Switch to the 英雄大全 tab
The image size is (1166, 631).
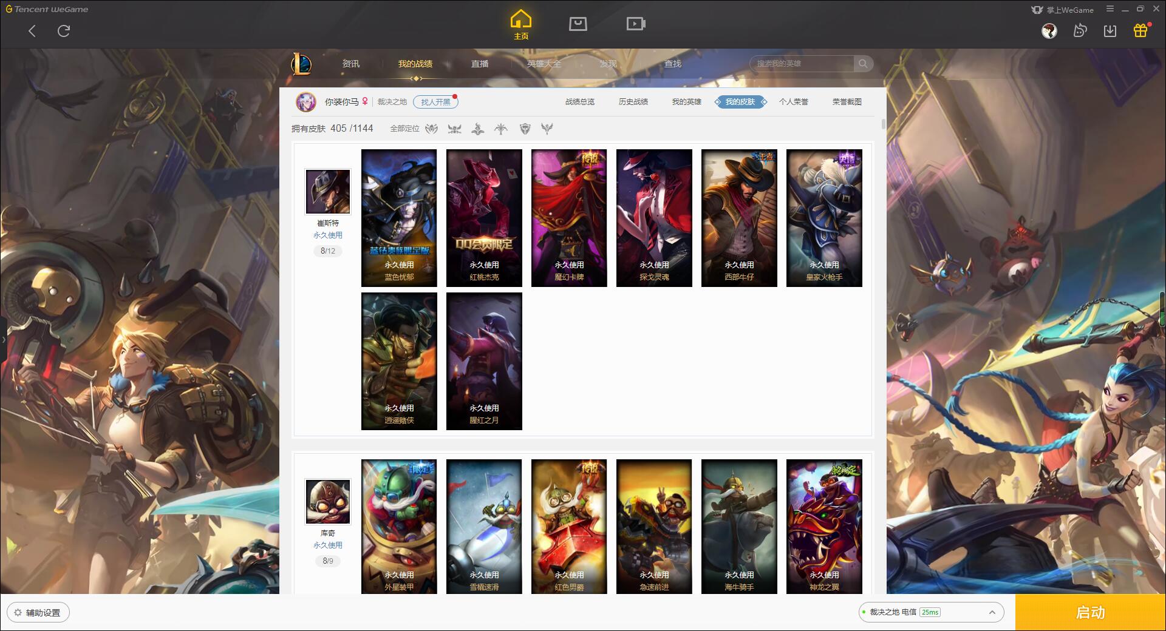pyautogui.click(x=544, y=64)
